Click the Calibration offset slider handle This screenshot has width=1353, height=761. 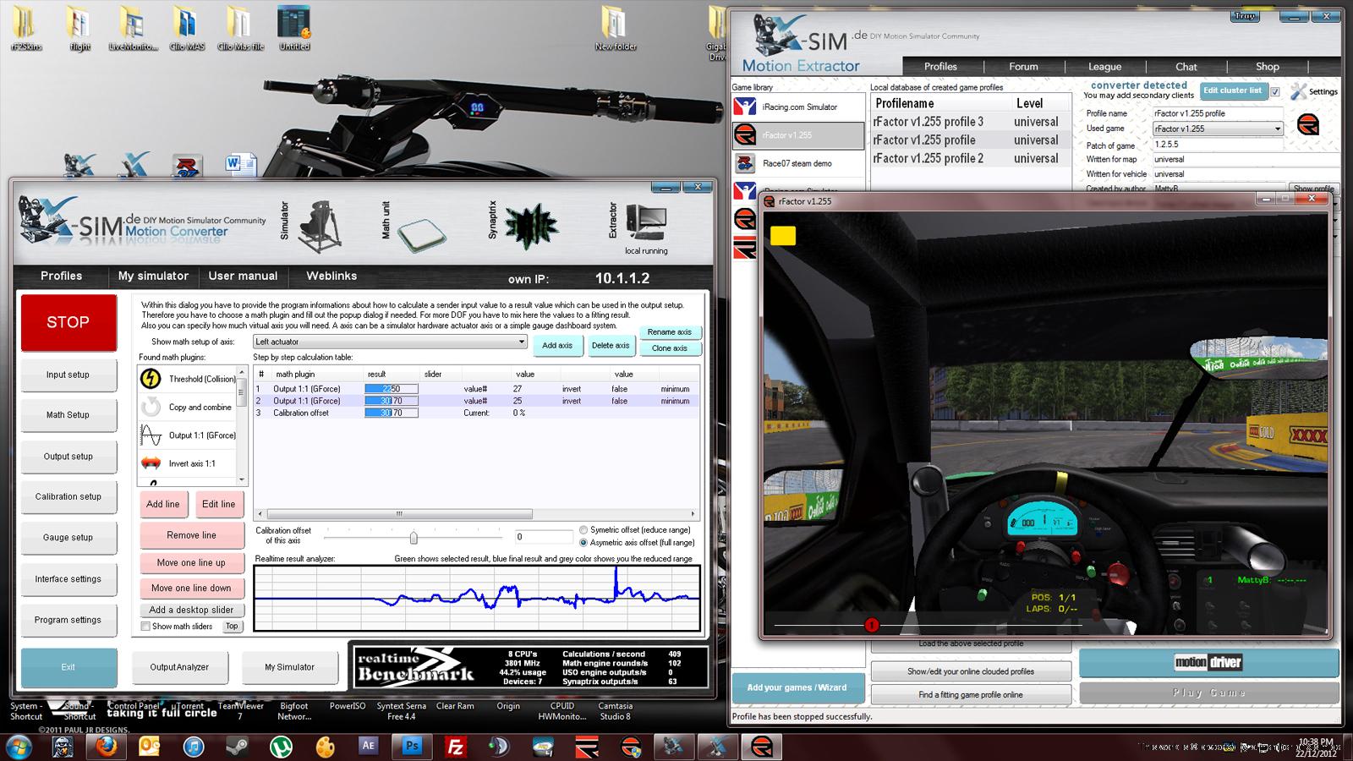(414, 538)
